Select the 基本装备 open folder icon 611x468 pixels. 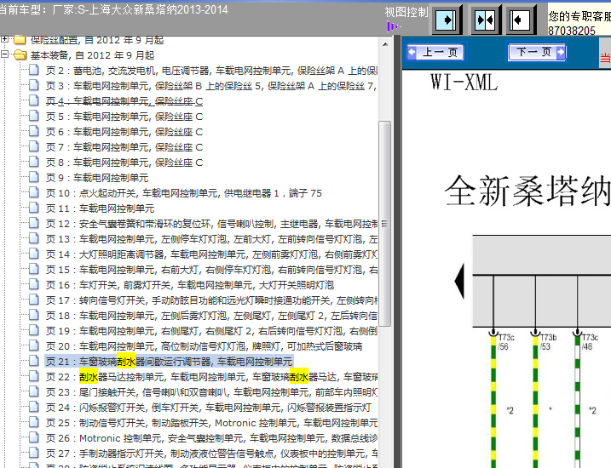coord(20,54)
